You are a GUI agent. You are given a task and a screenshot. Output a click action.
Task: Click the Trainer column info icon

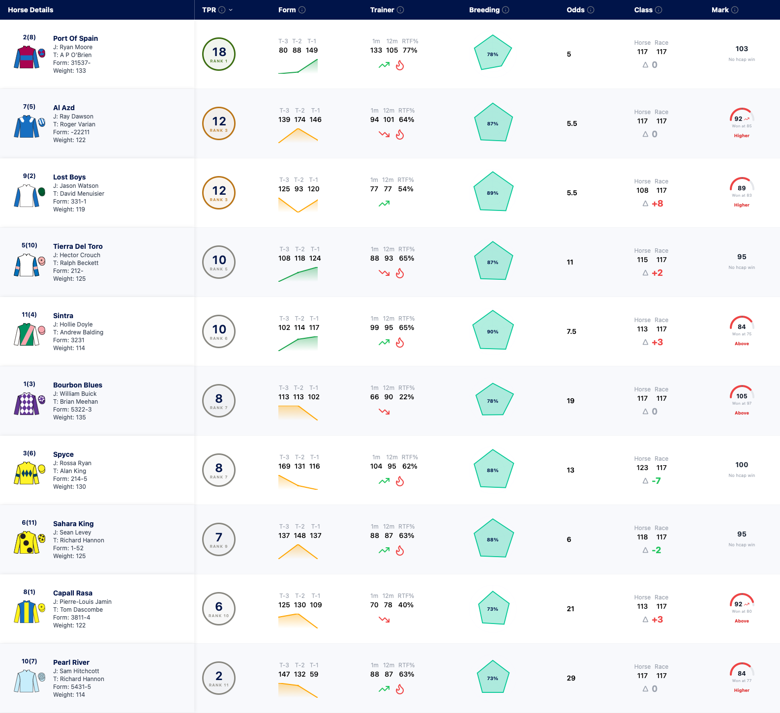coord(400,10)
